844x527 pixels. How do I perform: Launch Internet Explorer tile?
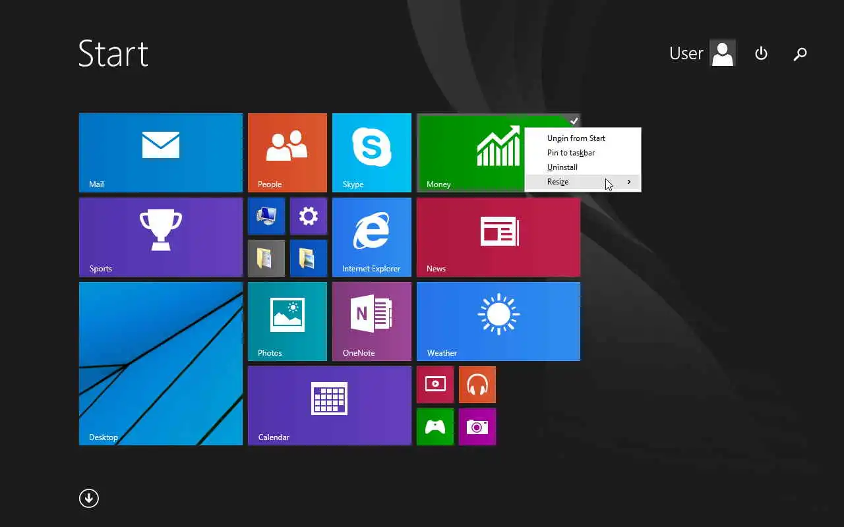[x=372, y=237]
